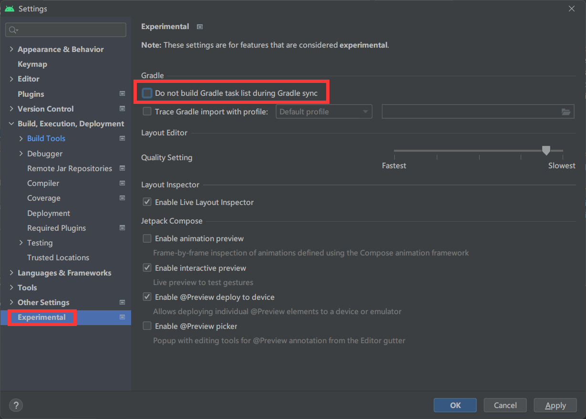This screenshot has width=586, height=419.
Task: Expand the Appearance & Behavior tree node
Action: coord(11,49)
